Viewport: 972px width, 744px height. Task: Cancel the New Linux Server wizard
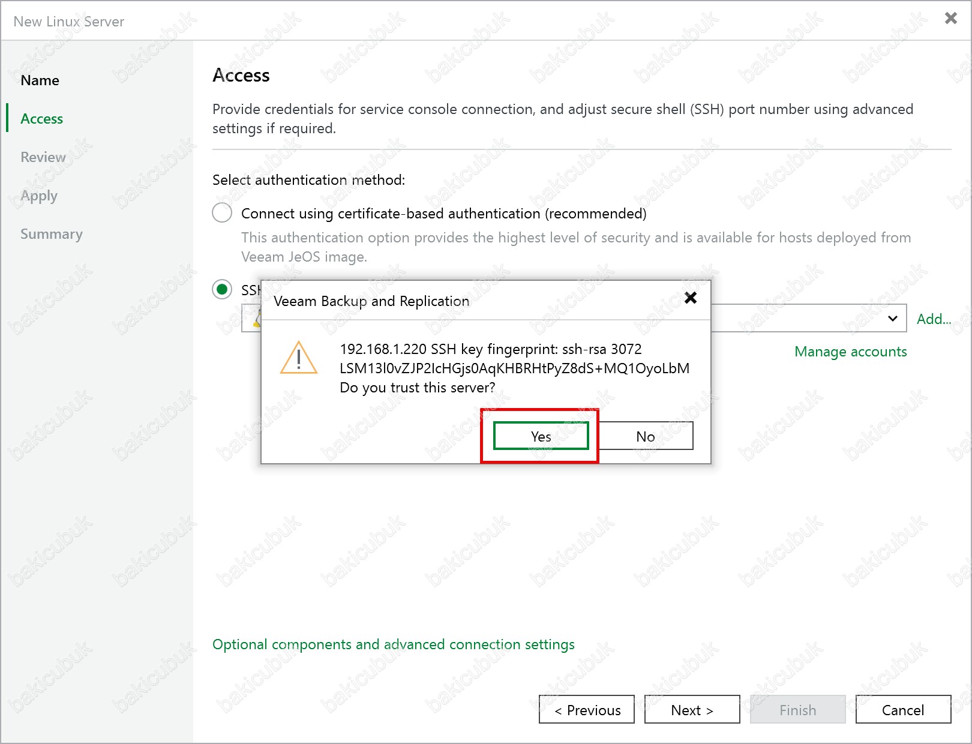pyautogui.click(x=903, y=710)
